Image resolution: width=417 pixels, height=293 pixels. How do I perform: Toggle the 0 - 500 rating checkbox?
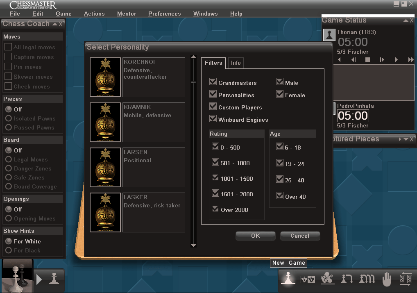click(x=215, y=146)
